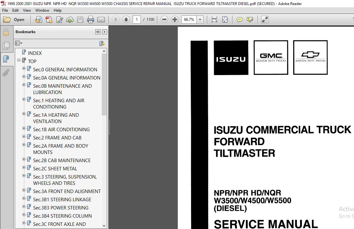Open the bookmarks options menu
This screenshot has height=229, width=354.
point(19,43)
